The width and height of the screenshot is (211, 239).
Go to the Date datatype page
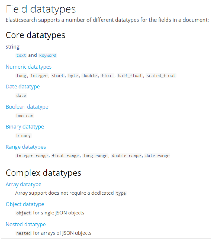click(x=22, y=87)
